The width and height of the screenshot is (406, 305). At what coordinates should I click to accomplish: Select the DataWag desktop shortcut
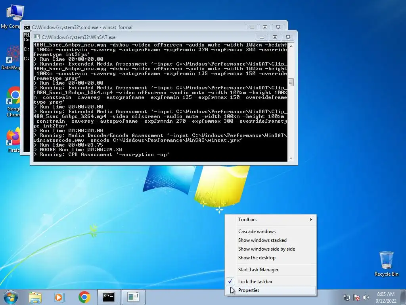(x=11, y=58)
